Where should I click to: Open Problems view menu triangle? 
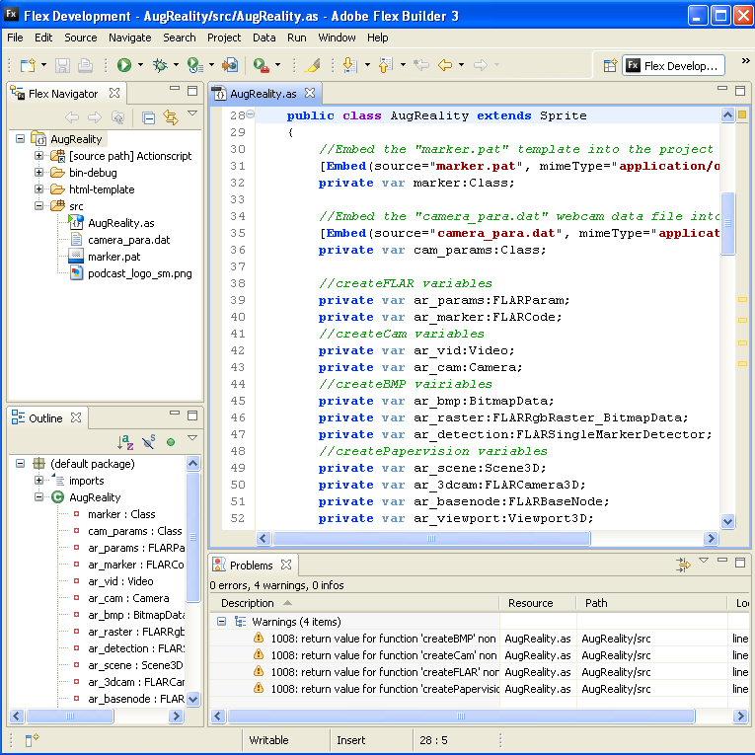704,561
